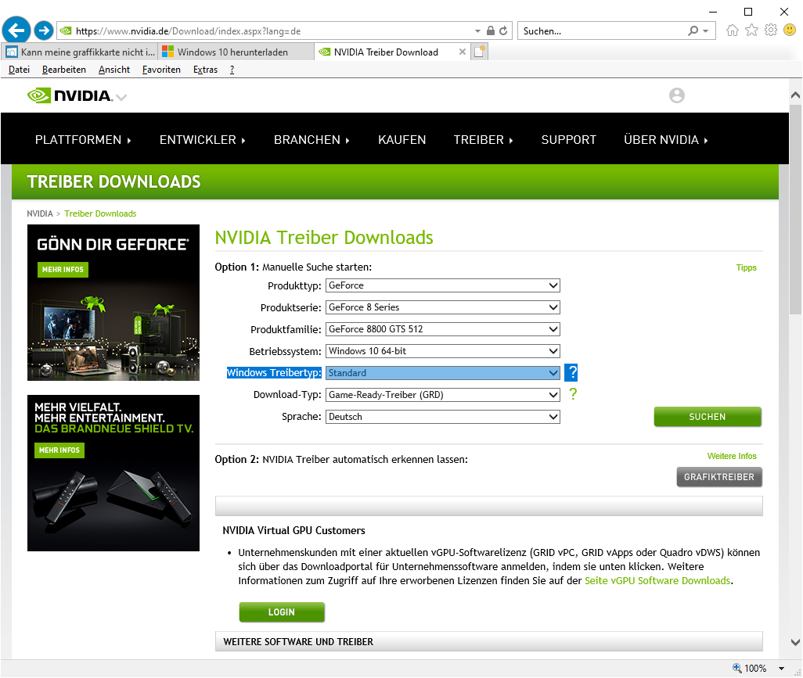
Task: Click the 'Gönn dir GeForce' banner image
Action: [x=113, y=303]
